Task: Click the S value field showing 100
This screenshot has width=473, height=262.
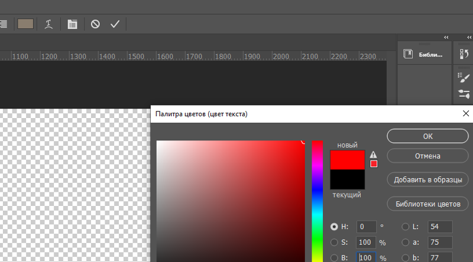Action: pos(366,243)
